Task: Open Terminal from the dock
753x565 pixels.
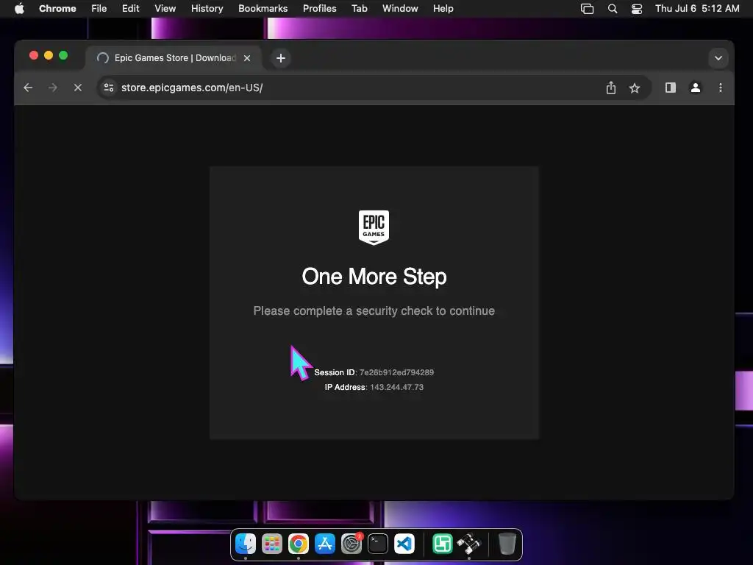Action: click(378, 544)
